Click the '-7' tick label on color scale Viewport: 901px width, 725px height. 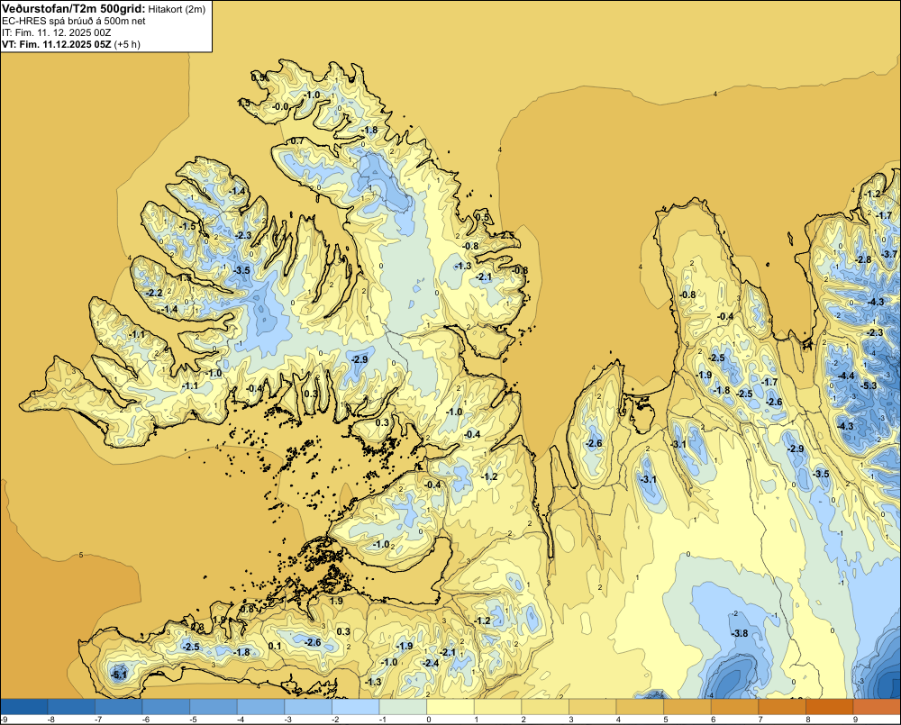(x=98, y=720)
